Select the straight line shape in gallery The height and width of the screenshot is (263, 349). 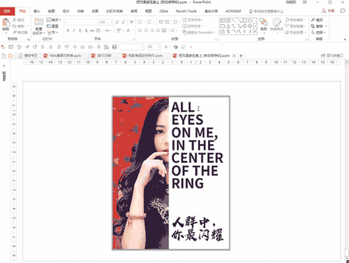click(233, 21)
